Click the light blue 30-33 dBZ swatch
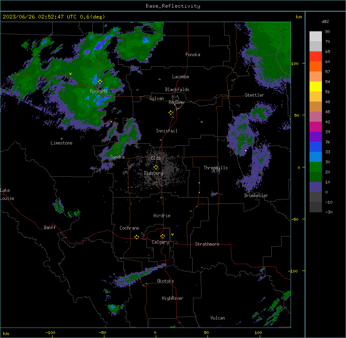Screen dimensions: 346x338 tap(315, 157)
